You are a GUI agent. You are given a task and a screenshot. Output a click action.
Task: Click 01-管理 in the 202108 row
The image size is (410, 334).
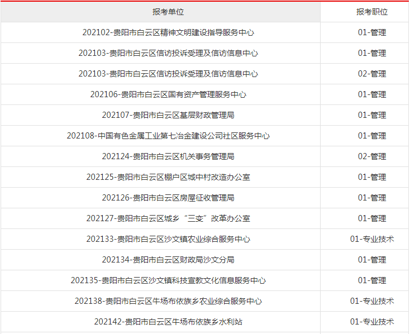pyautogui.click(x=372, y=136)
